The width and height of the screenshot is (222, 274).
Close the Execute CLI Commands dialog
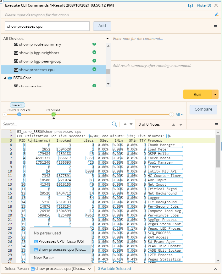click(216, 5)
